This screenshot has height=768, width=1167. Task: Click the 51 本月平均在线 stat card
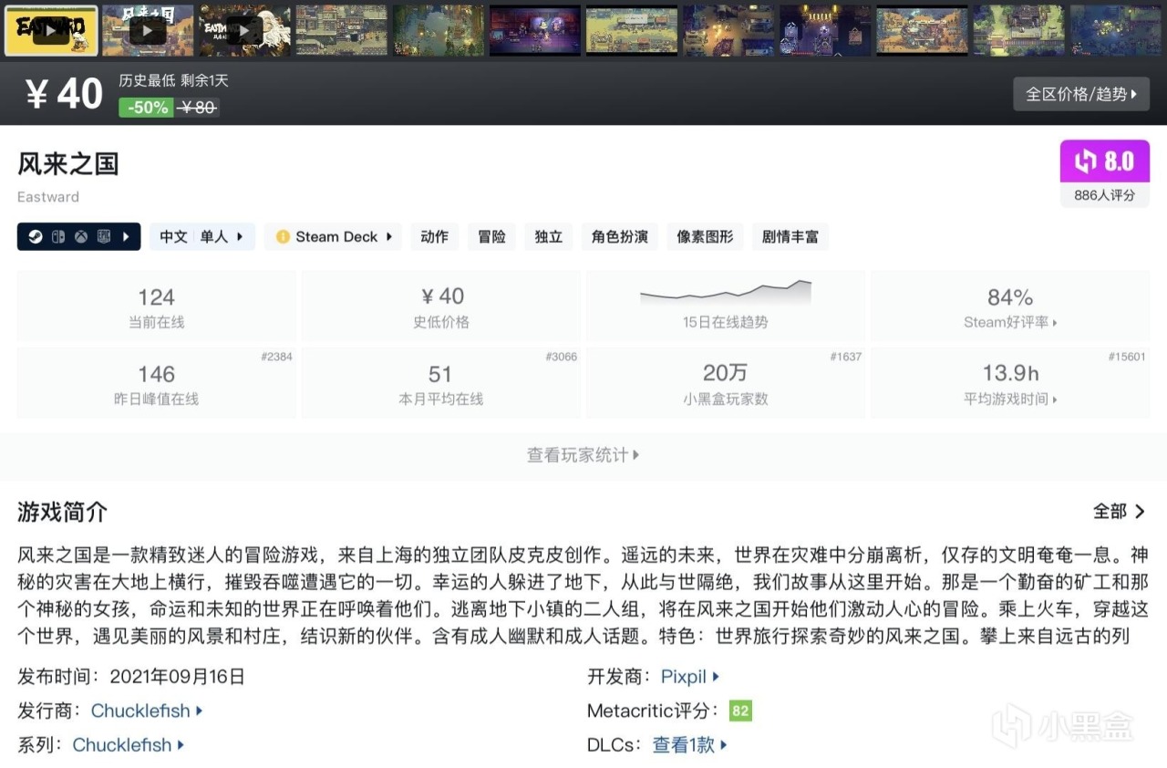click(441, 383)
